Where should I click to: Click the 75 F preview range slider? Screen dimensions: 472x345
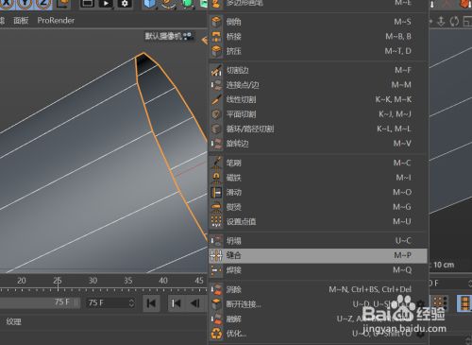40,302
